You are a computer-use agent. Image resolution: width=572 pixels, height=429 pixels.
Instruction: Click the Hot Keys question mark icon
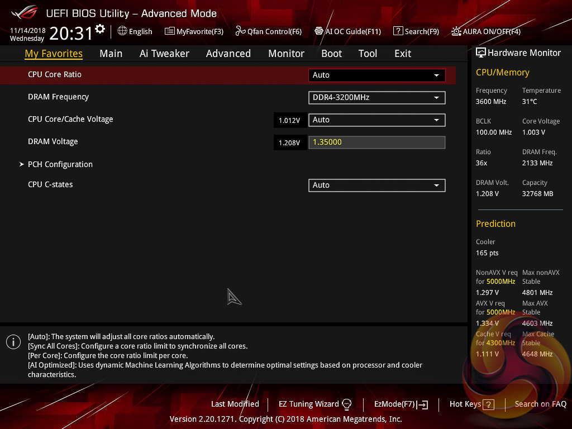click(x=488, y=404)
